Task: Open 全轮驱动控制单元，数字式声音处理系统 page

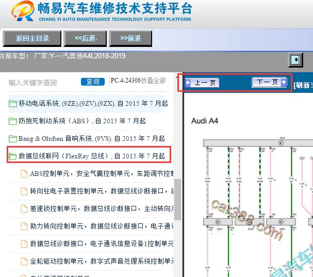Action: click(x=102, y=261)
